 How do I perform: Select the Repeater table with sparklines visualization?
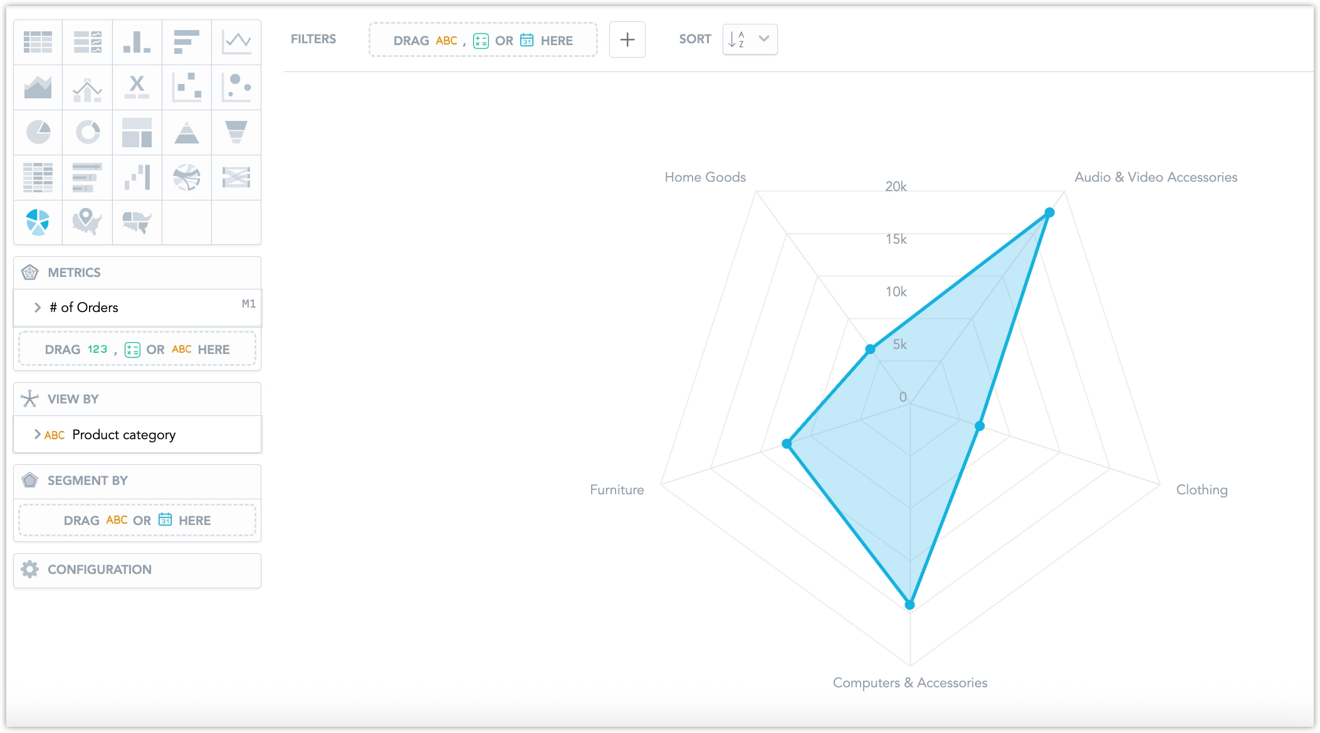(x=88, y=42)
